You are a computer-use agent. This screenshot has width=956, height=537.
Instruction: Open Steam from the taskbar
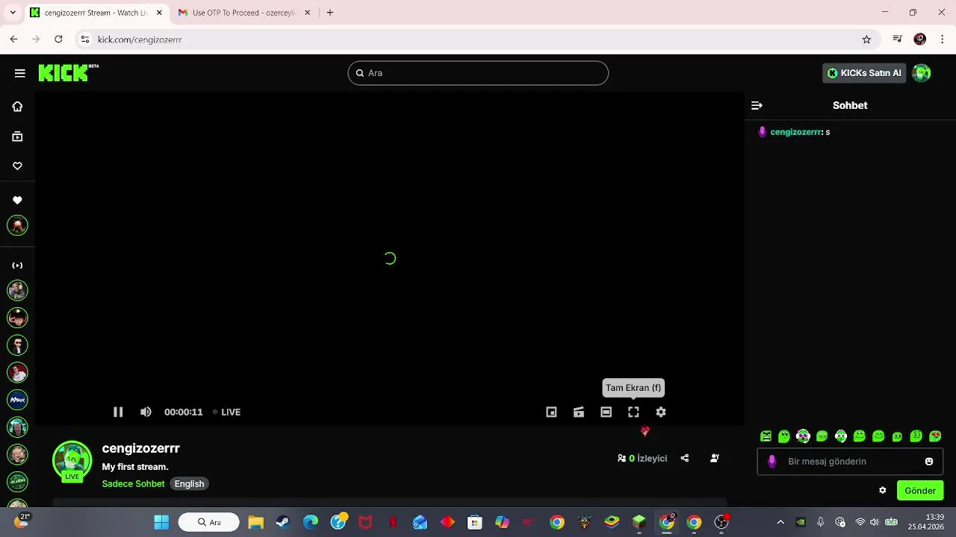coord(283,522)
